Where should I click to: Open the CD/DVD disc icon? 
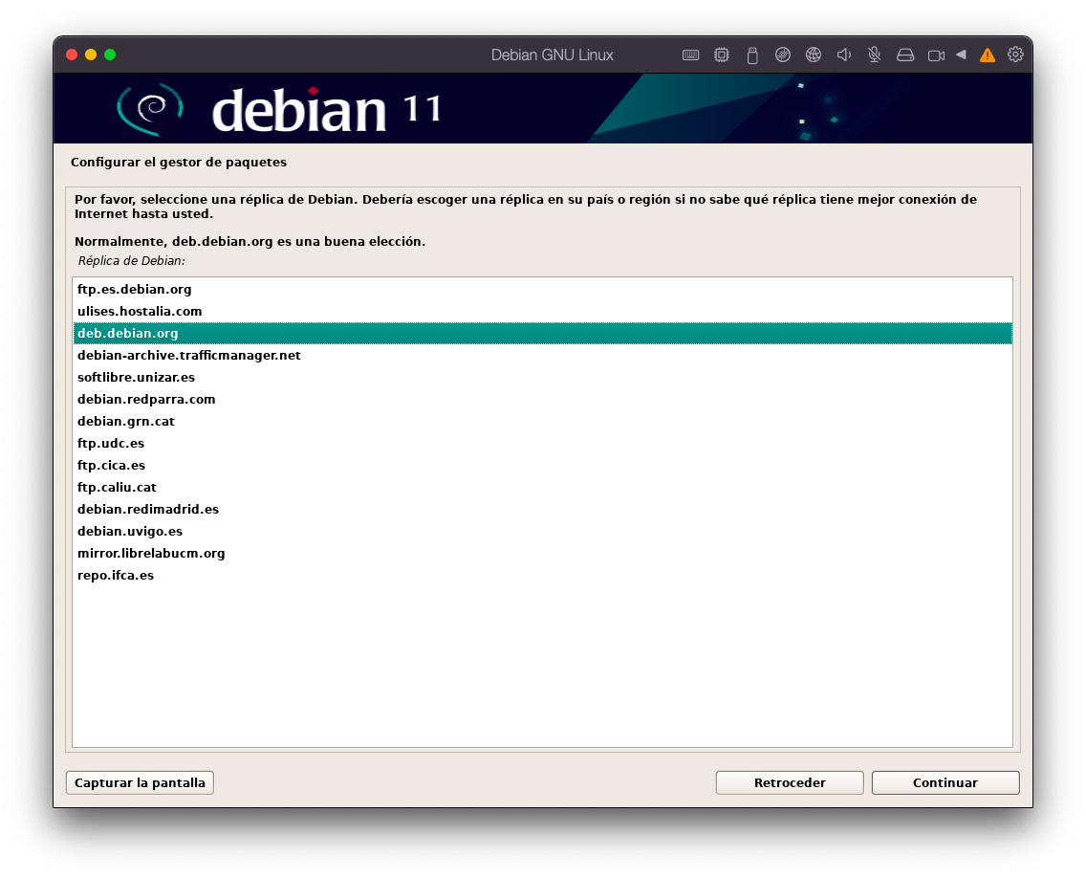[x=782, y=55]
